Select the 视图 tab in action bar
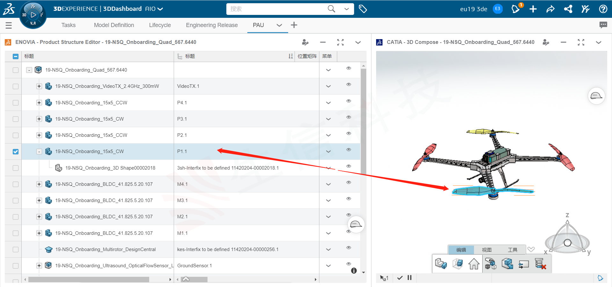 click(487, 250)
